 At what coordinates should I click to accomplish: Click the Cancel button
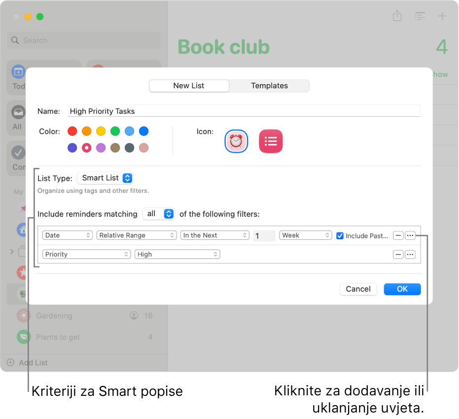click(x=358, y=289)
